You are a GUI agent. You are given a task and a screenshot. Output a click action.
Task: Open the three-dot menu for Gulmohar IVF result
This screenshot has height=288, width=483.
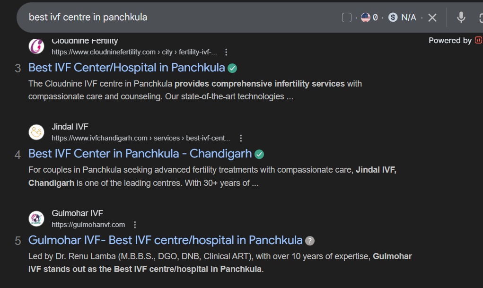[135, 225]
